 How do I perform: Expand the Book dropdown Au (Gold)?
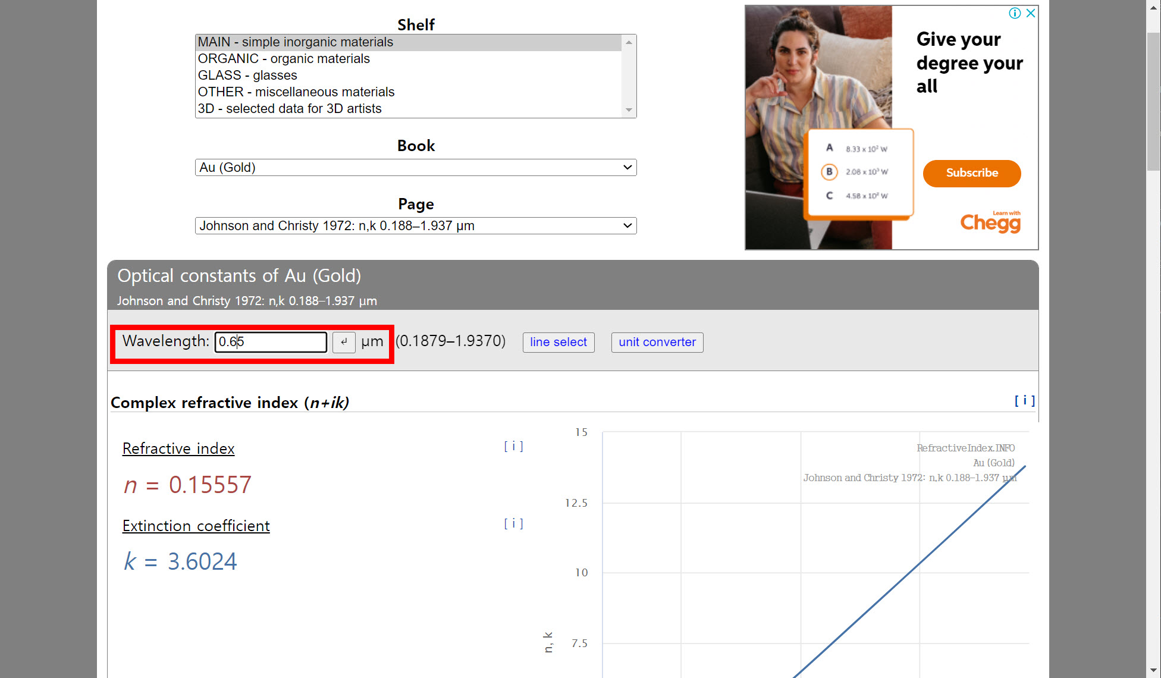coord(415,168)
